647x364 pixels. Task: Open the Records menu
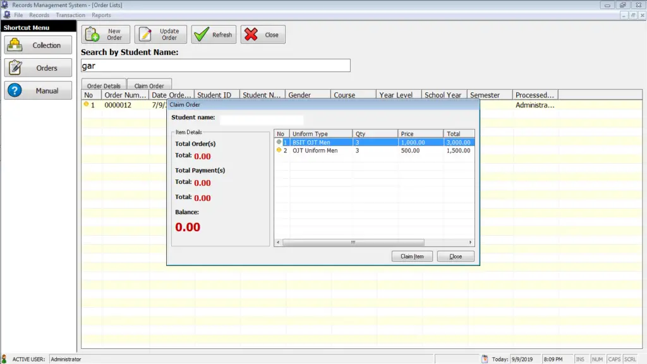(39, 15)
